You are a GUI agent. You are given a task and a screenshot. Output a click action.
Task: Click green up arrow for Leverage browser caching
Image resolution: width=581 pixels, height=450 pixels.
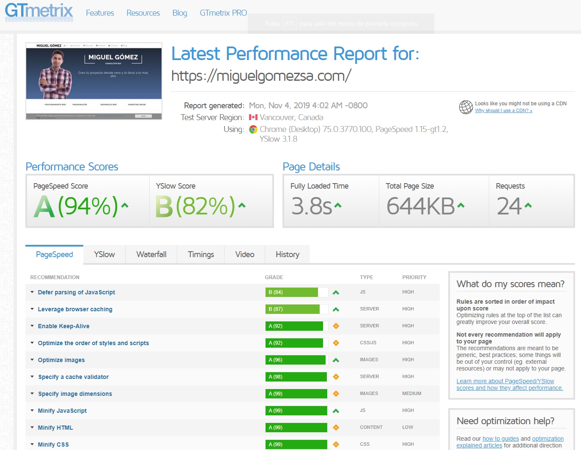(336, 309)
